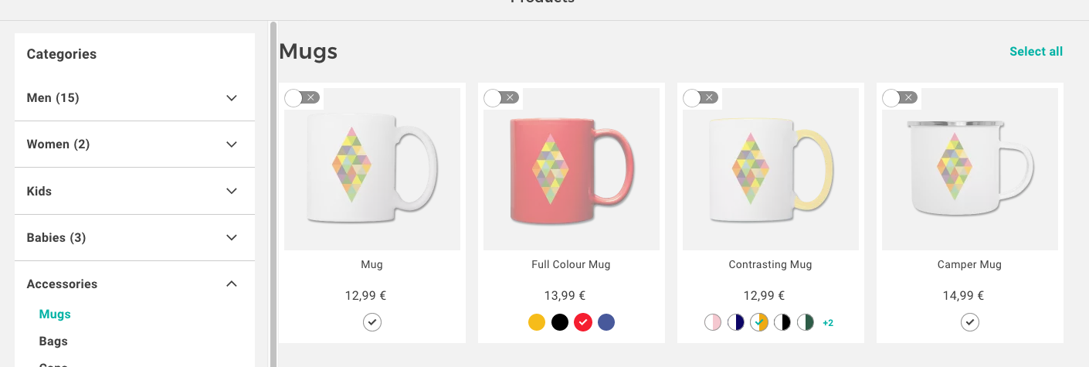Viewport: 1089px width, 367px height.
Task: Expand the Men (15) category
Action: click(232, 98)
